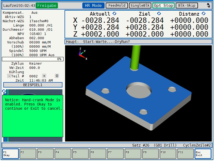This screenshot has width=214, height=161.
Task: Click the Abheben value 002.000
Action: click(x=37, y=38)
